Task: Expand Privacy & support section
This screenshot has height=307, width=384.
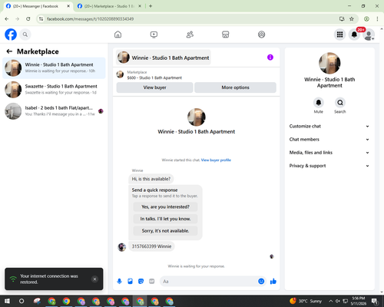Action: pyautogui.click(x=329, y=166)
